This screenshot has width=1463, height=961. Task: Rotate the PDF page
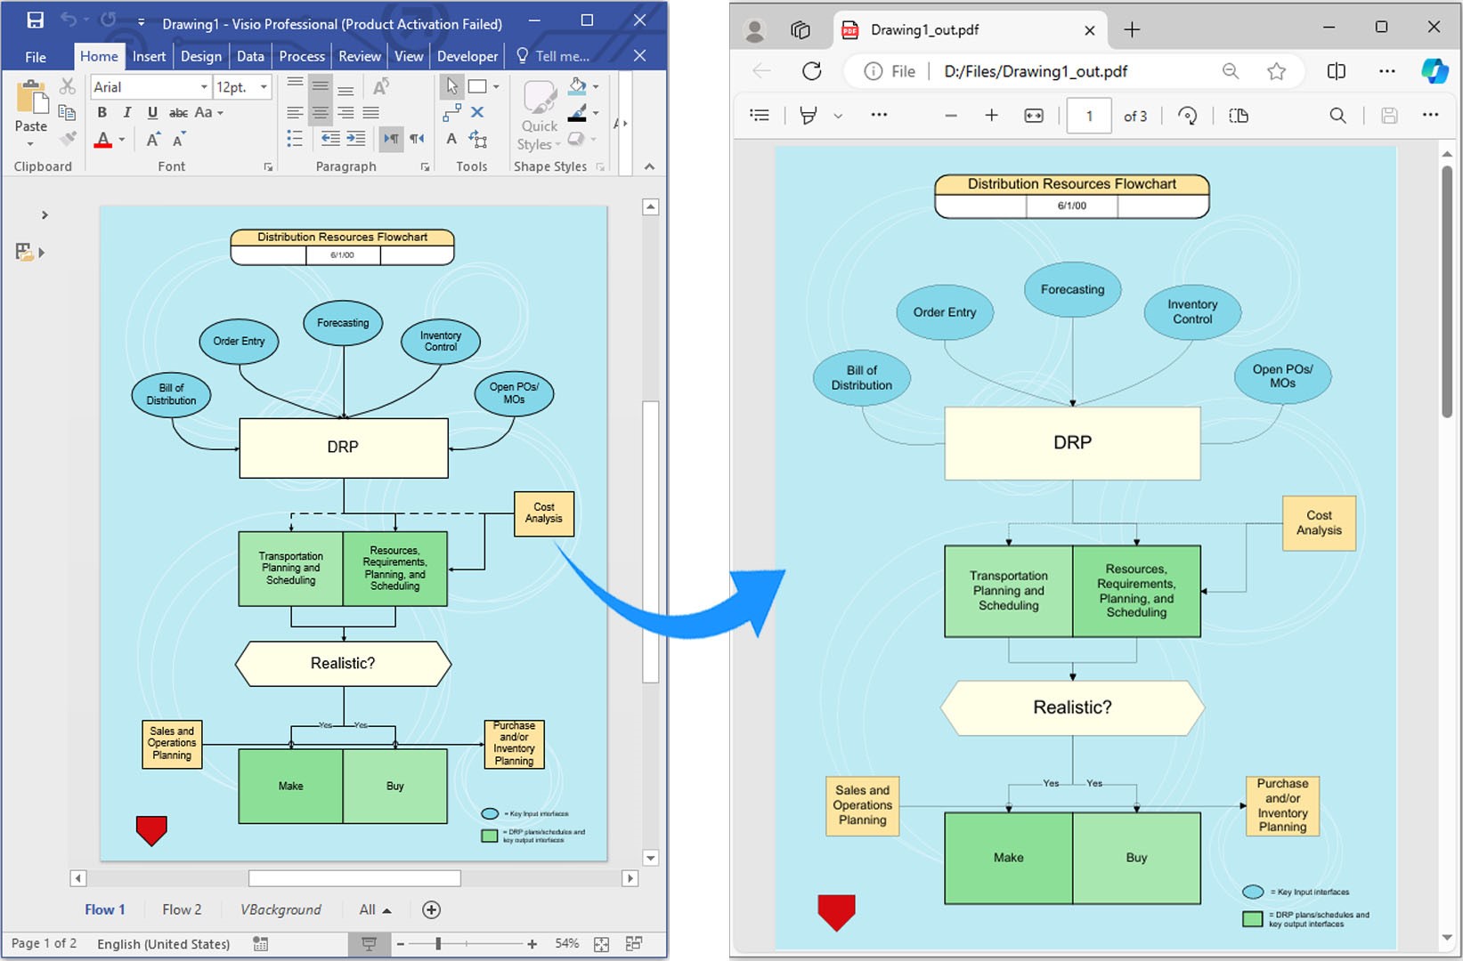[1188, 116]
